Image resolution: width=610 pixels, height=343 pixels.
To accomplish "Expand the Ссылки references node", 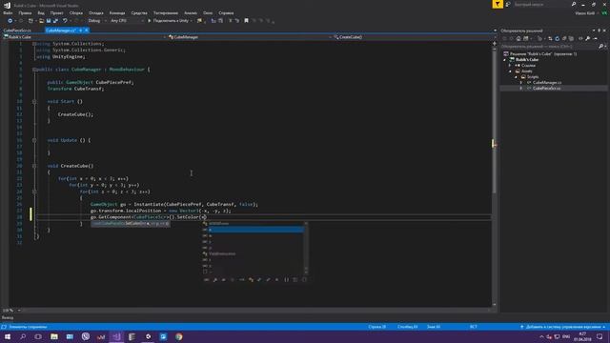I will pos(510,66).
